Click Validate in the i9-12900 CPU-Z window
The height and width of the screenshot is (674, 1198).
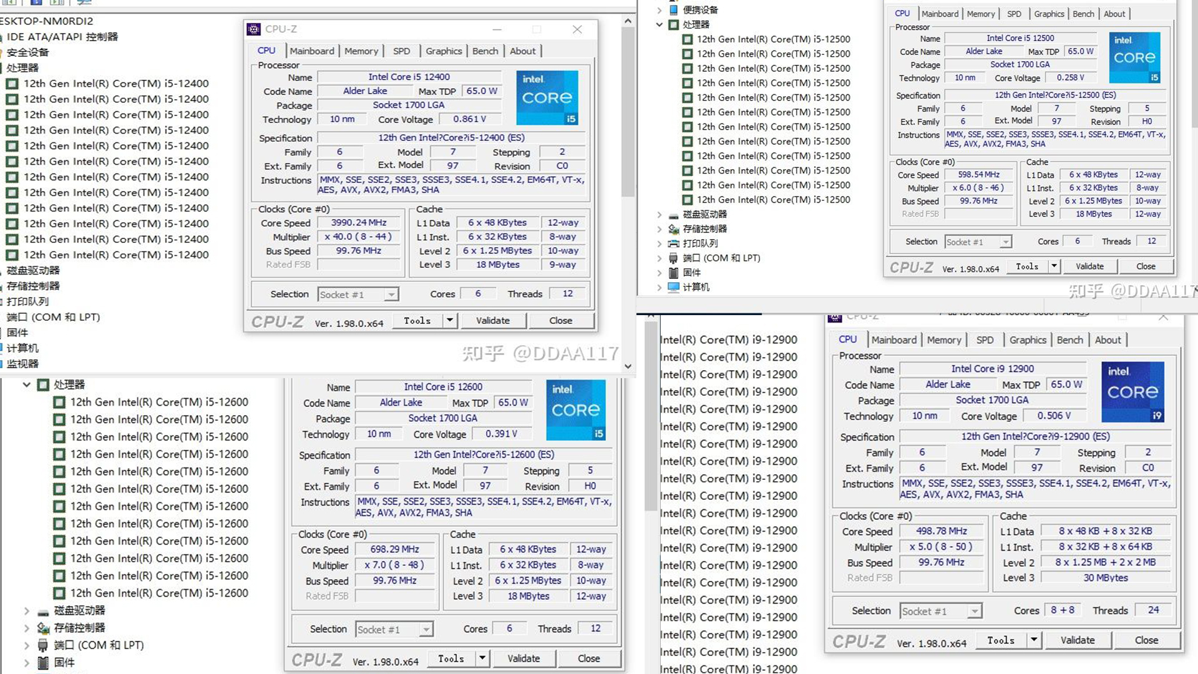1078,640
